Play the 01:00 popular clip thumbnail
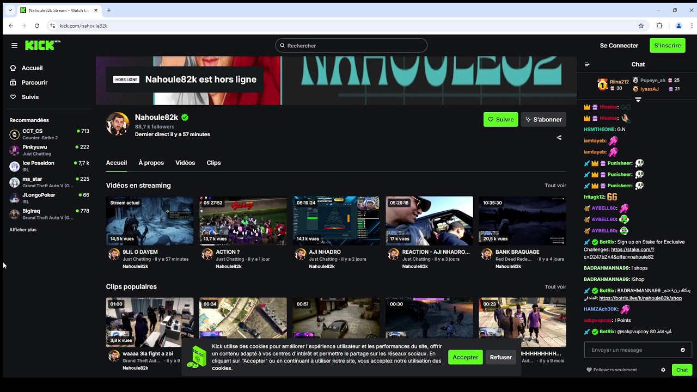 (x=150, y=322)
